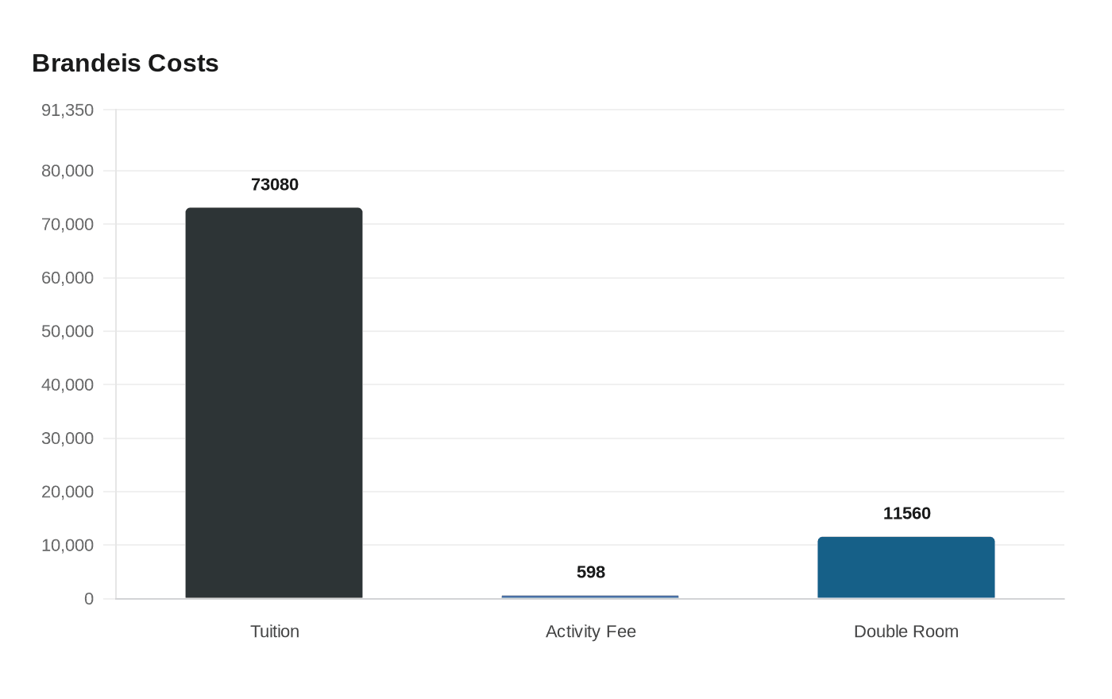Click the 10,000 y-axis tick label
The width and height of the screenshot is (1112, 699).
[68, 545]
